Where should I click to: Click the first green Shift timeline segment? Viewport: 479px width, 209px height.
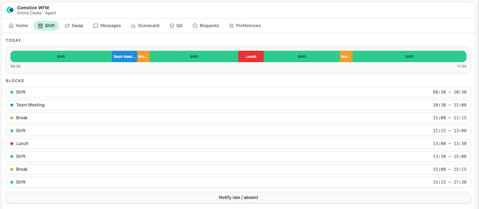point(61,56)
